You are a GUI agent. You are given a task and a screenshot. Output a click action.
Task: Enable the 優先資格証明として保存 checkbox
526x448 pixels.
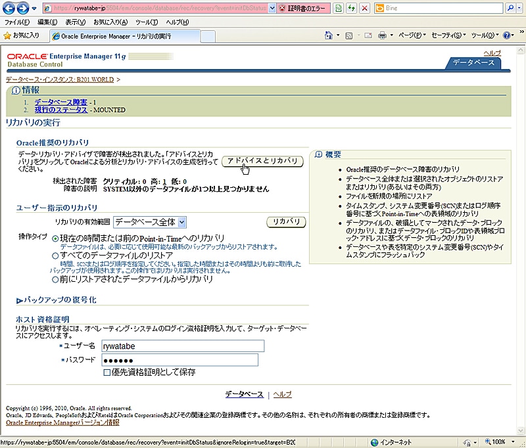click(107, 372)
